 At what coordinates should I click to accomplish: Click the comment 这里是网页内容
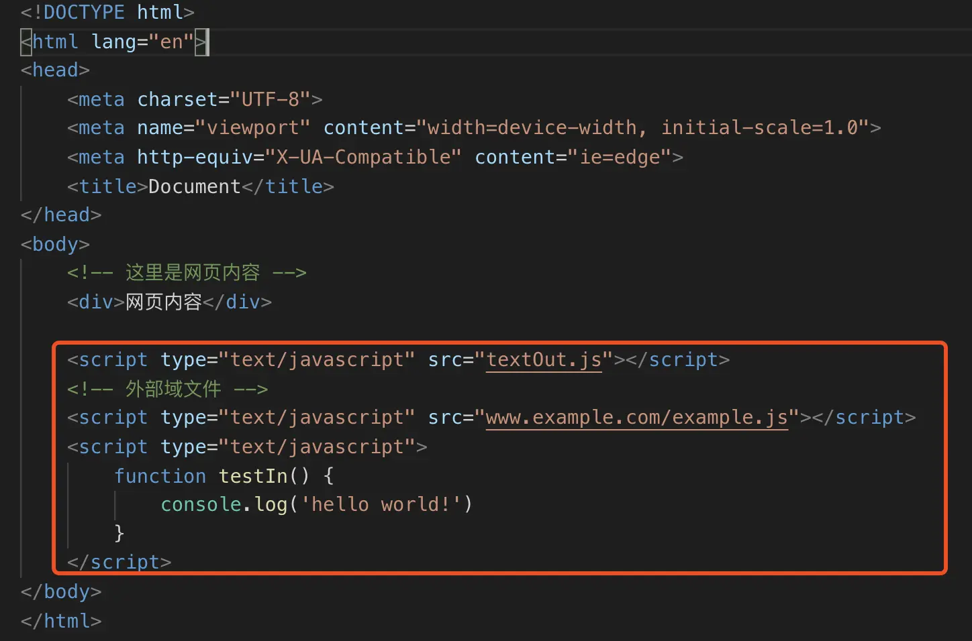(187, 273)
